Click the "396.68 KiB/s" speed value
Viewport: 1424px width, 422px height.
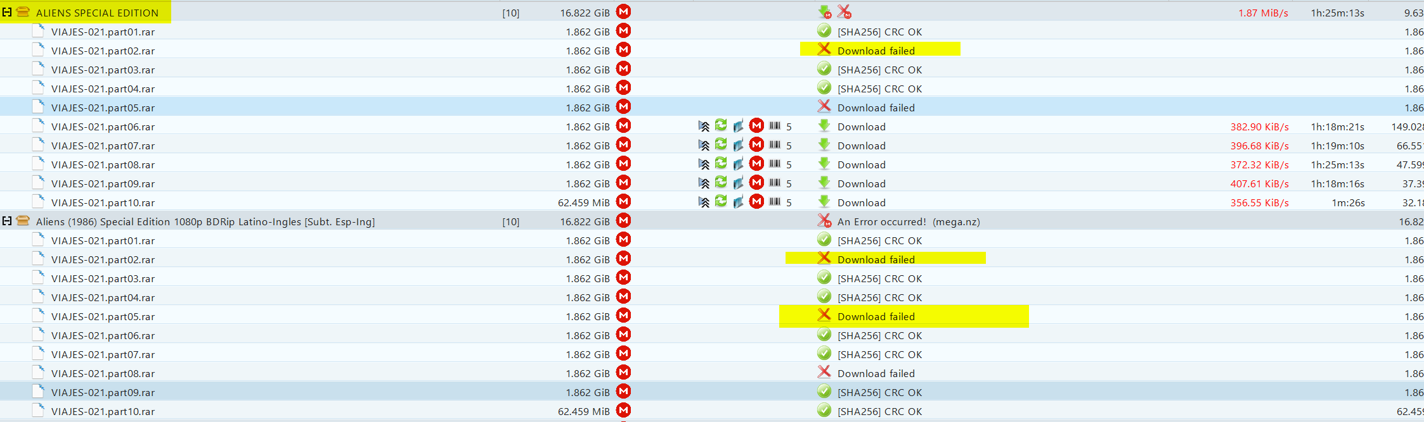click(x=1259, y=146)
